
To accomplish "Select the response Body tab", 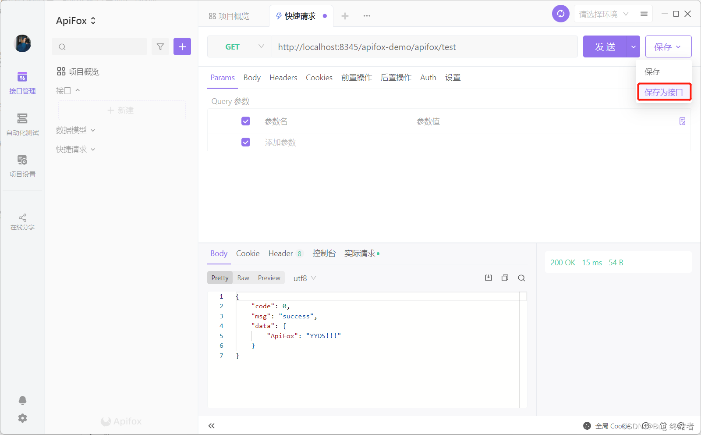I will (x=219, y=253).
